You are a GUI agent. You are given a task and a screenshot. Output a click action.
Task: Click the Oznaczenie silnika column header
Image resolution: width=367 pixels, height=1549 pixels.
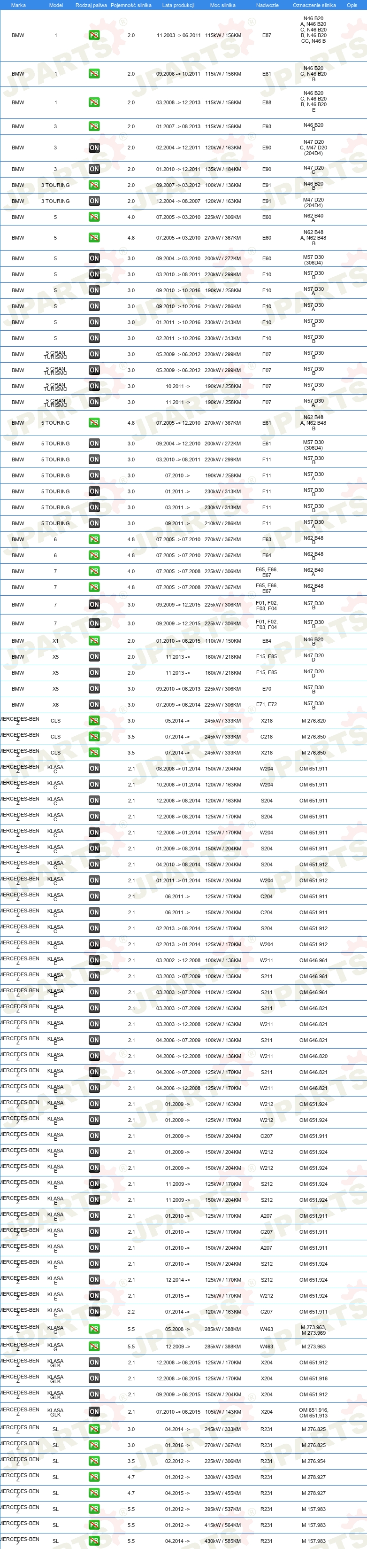tap(314, 5)
